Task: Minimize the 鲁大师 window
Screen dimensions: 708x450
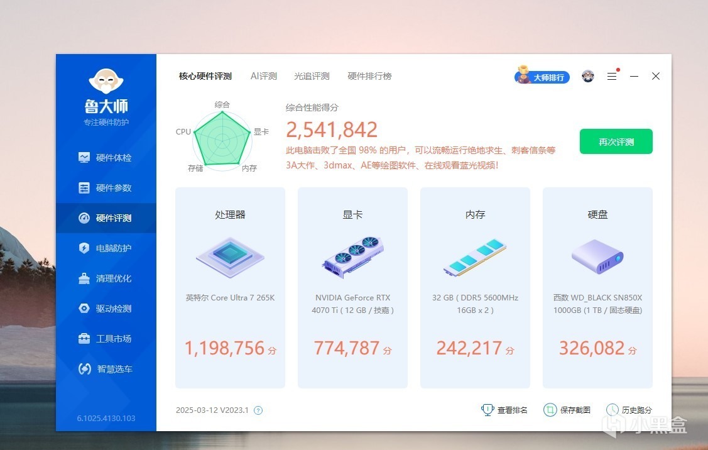Action: [x=634, y=76]
